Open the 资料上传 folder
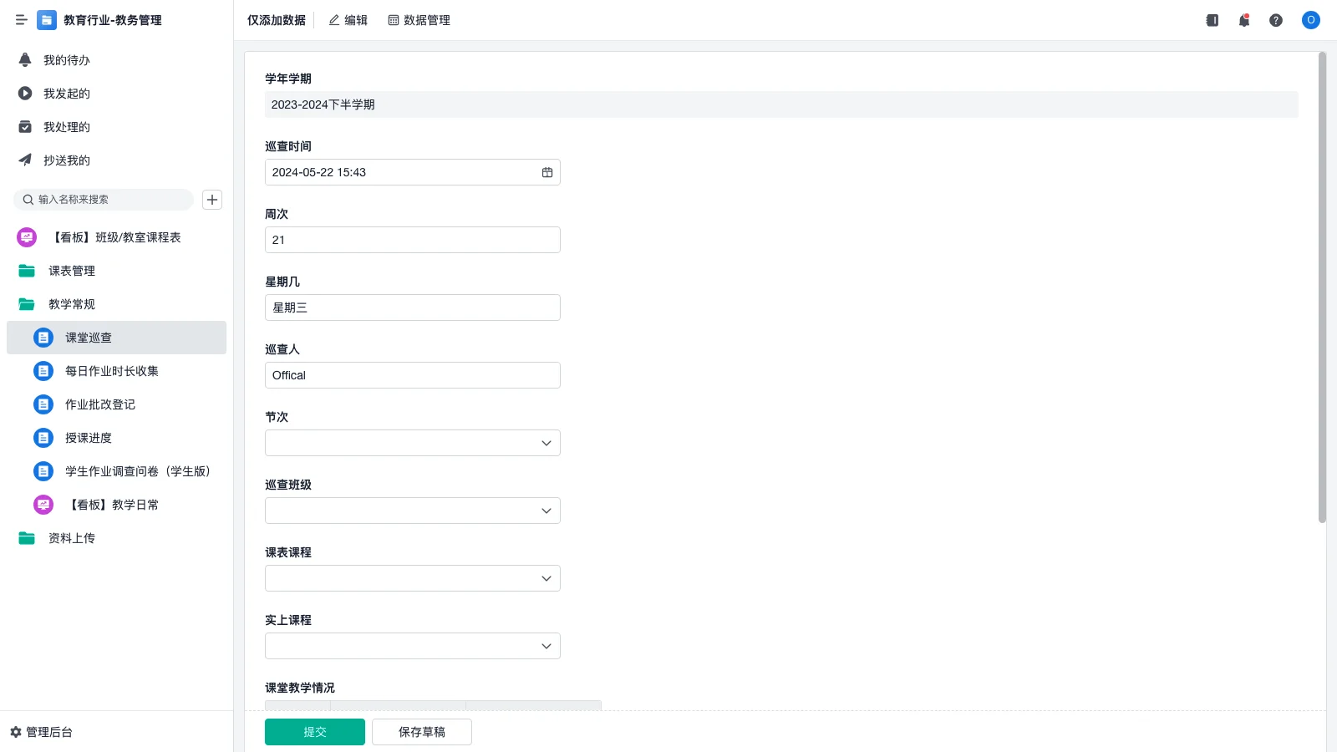The width and height of the screenshot is (1337, 752). point(71,538)
